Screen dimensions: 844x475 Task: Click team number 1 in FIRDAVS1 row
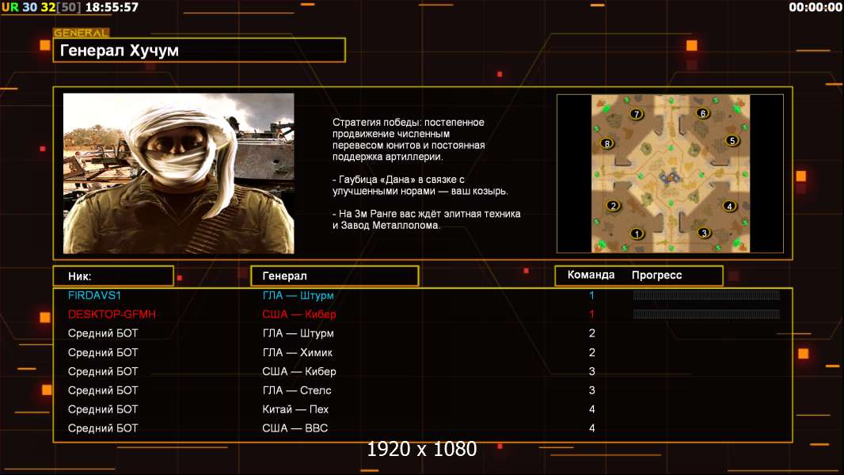(591, 295)
